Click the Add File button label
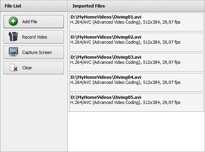The height and width of the screenshot is (152, 205). pyautogui.click(x=30, y=22)
